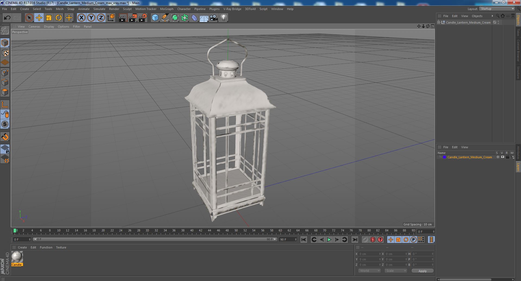This screenshot has width=521, height=281.
Task: Open the World coordinate dropdown
Action: [369, 271]
